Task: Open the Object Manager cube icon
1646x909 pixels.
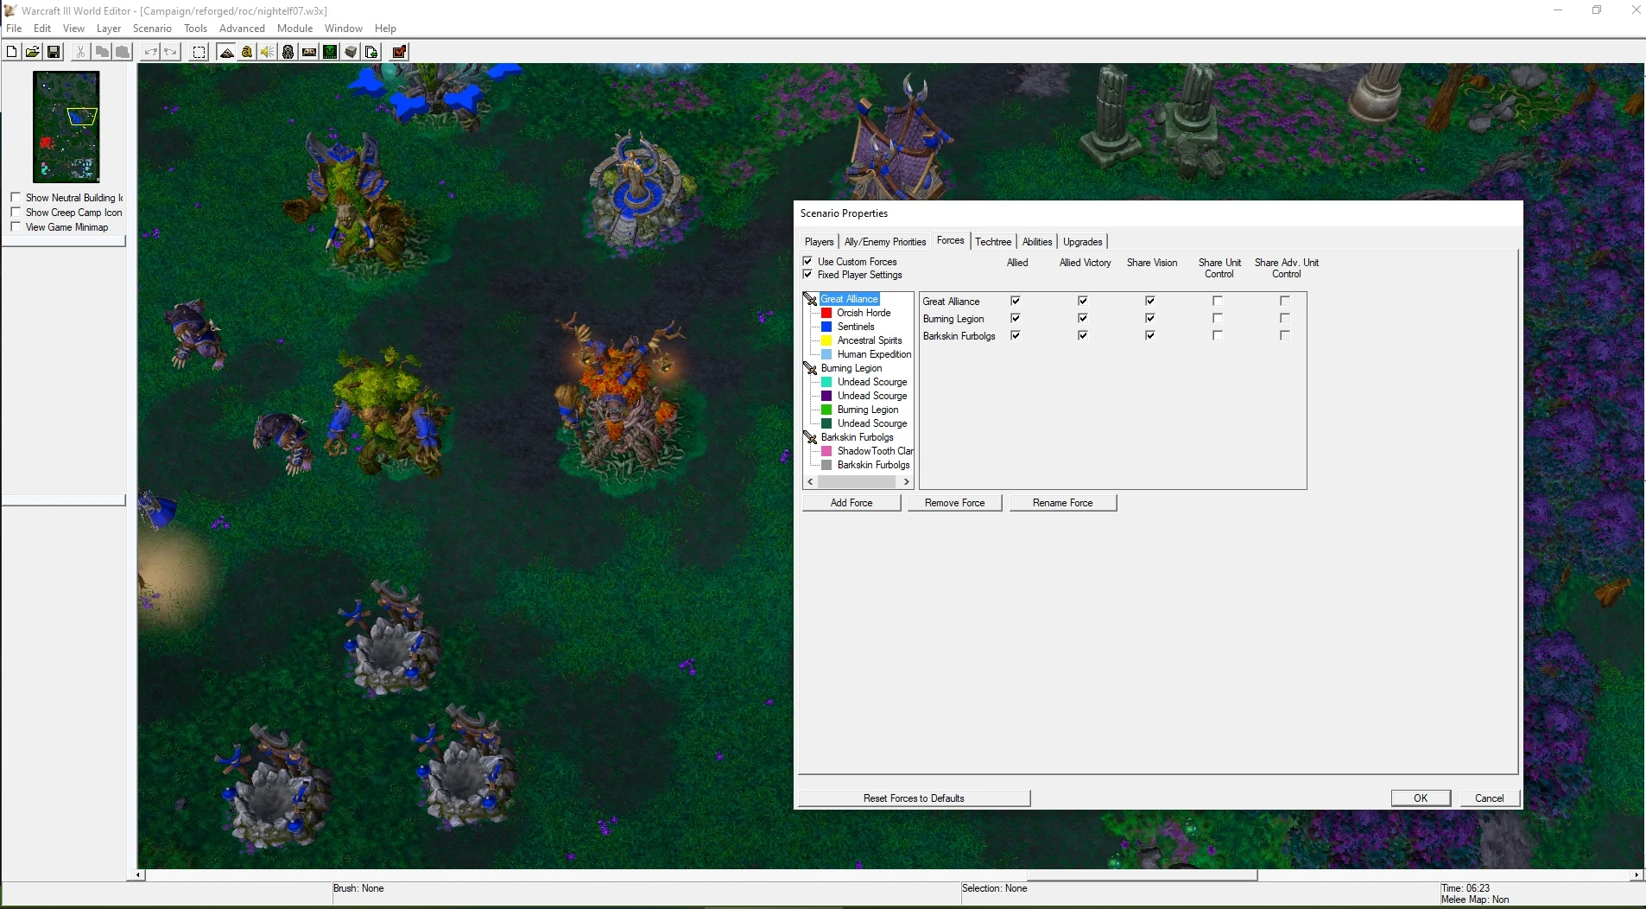Action: point(351,52)
